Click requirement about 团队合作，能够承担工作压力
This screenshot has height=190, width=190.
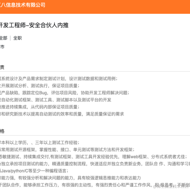click(x=95, y=185)
